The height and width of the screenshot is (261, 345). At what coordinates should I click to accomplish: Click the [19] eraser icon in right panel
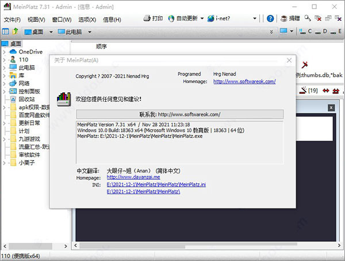point(303,90)
